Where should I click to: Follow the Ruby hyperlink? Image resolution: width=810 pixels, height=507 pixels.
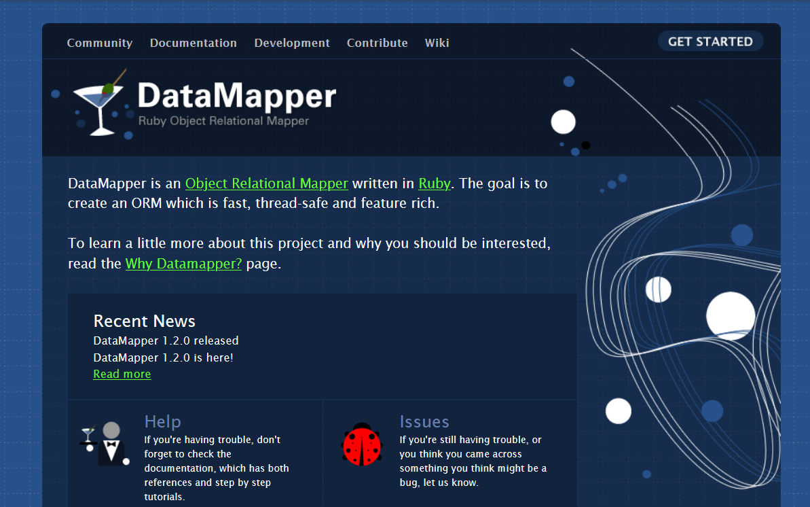[434, 183]
